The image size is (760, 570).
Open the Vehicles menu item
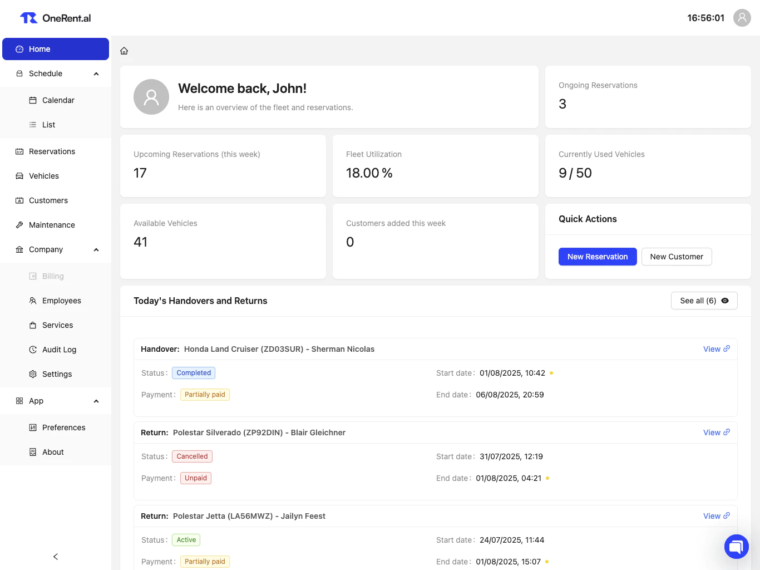pyautogui.click(x=56, y=176)
